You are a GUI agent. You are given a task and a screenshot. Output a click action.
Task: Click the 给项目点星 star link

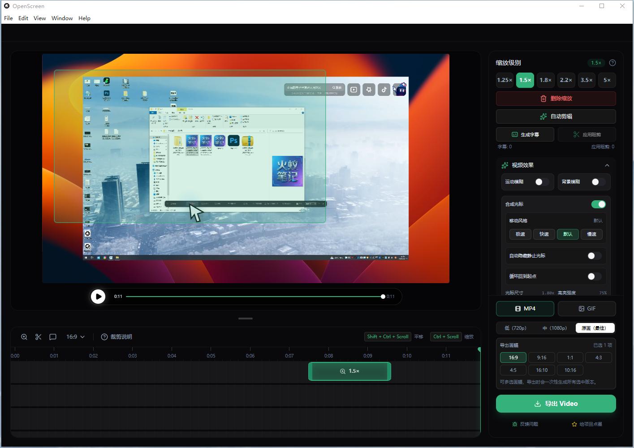coord(587,424)
